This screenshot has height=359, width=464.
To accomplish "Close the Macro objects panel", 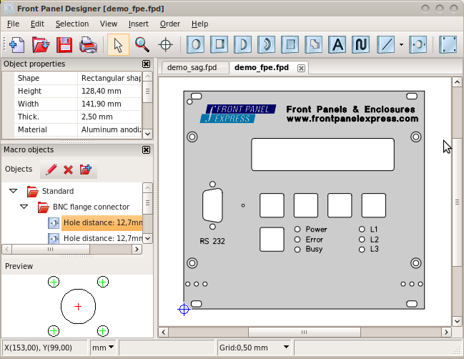I will [146, 149].
